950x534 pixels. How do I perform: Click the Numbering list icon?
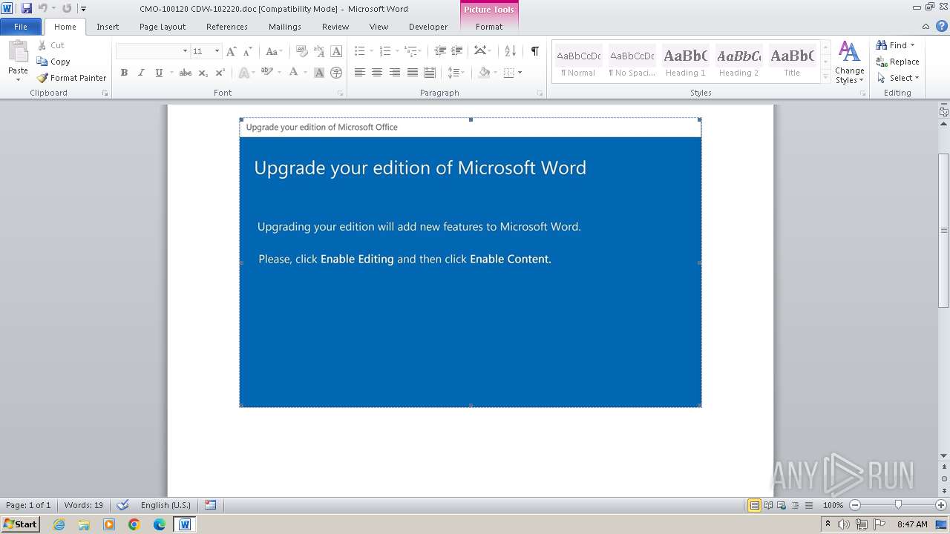[x=384, y=51]
